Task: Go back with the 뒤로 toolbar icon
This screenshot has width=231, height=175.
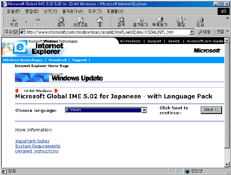Action: coord(14,22)
